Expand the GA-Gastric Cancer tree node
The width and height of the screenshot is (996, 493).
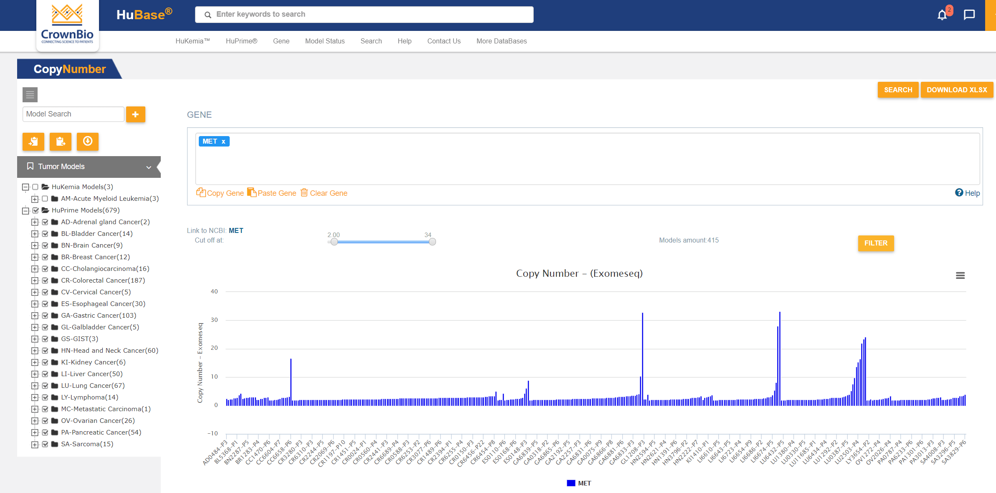35,316
